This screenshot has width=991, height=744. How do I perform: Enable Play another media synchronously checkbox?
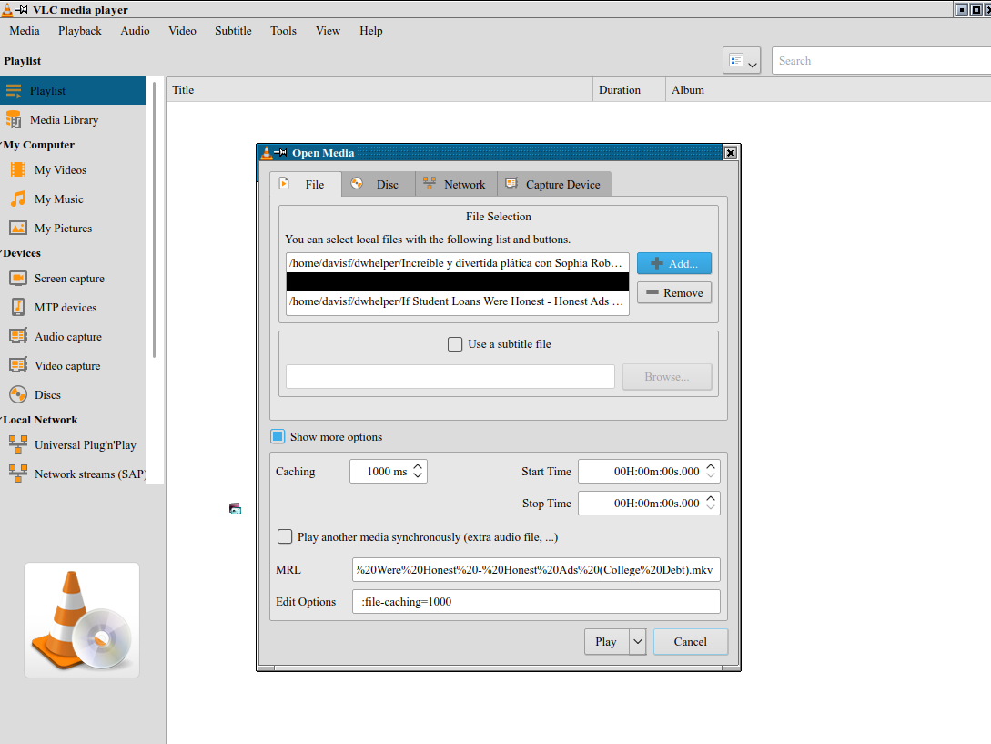click(285, 536)
